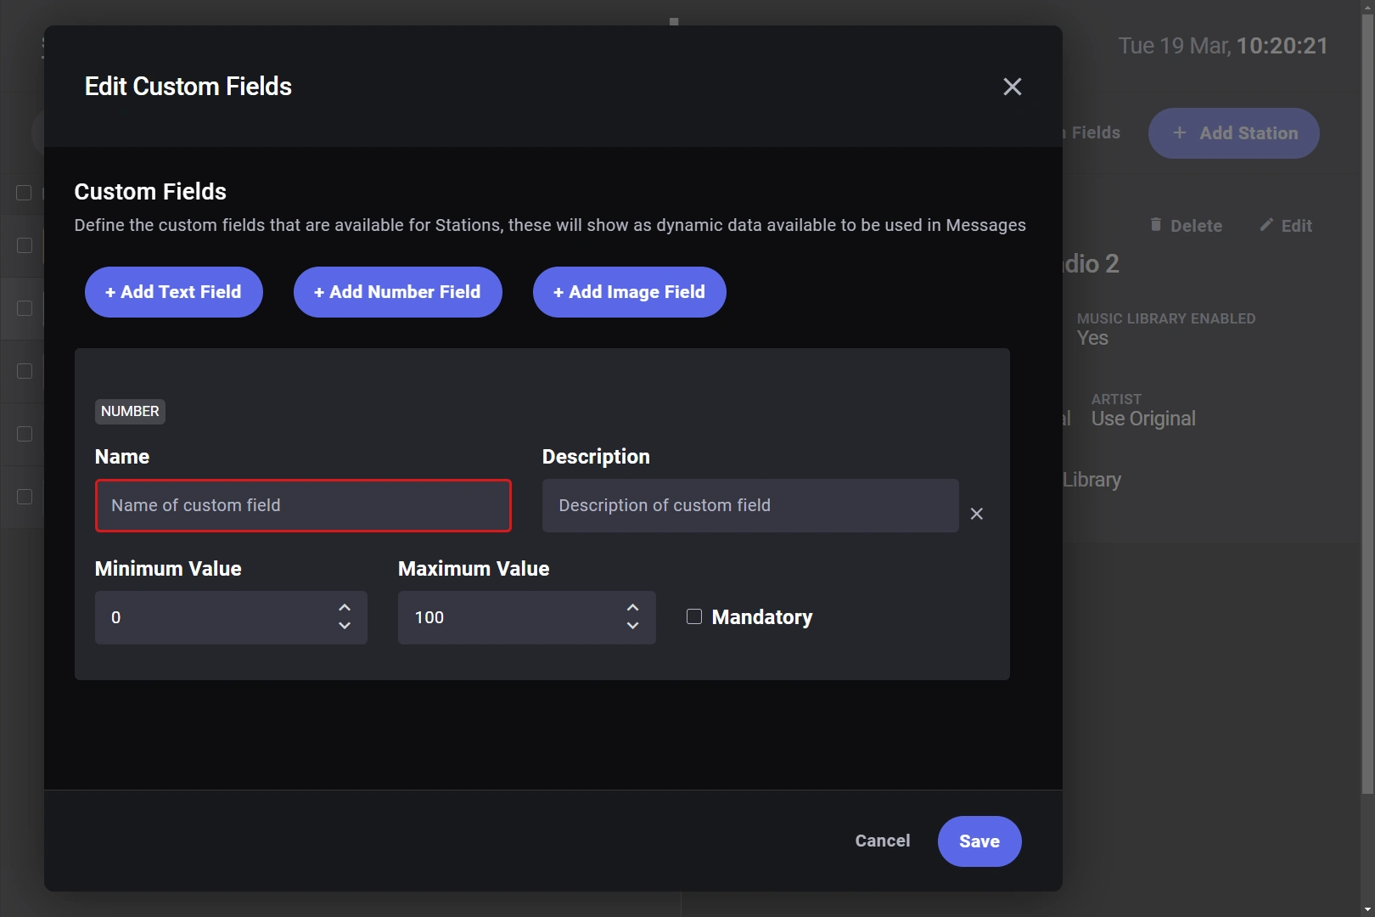Cancel editing custom fields
This screenshot has width=1375, height=917.
click(883, 841)
